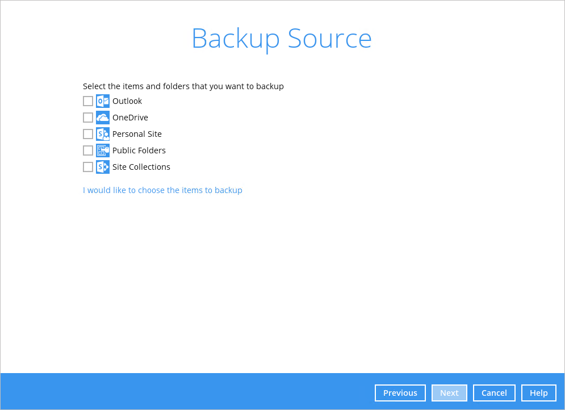Click the Public Folders text label
The image size is (565, 410).
(139, 150)
